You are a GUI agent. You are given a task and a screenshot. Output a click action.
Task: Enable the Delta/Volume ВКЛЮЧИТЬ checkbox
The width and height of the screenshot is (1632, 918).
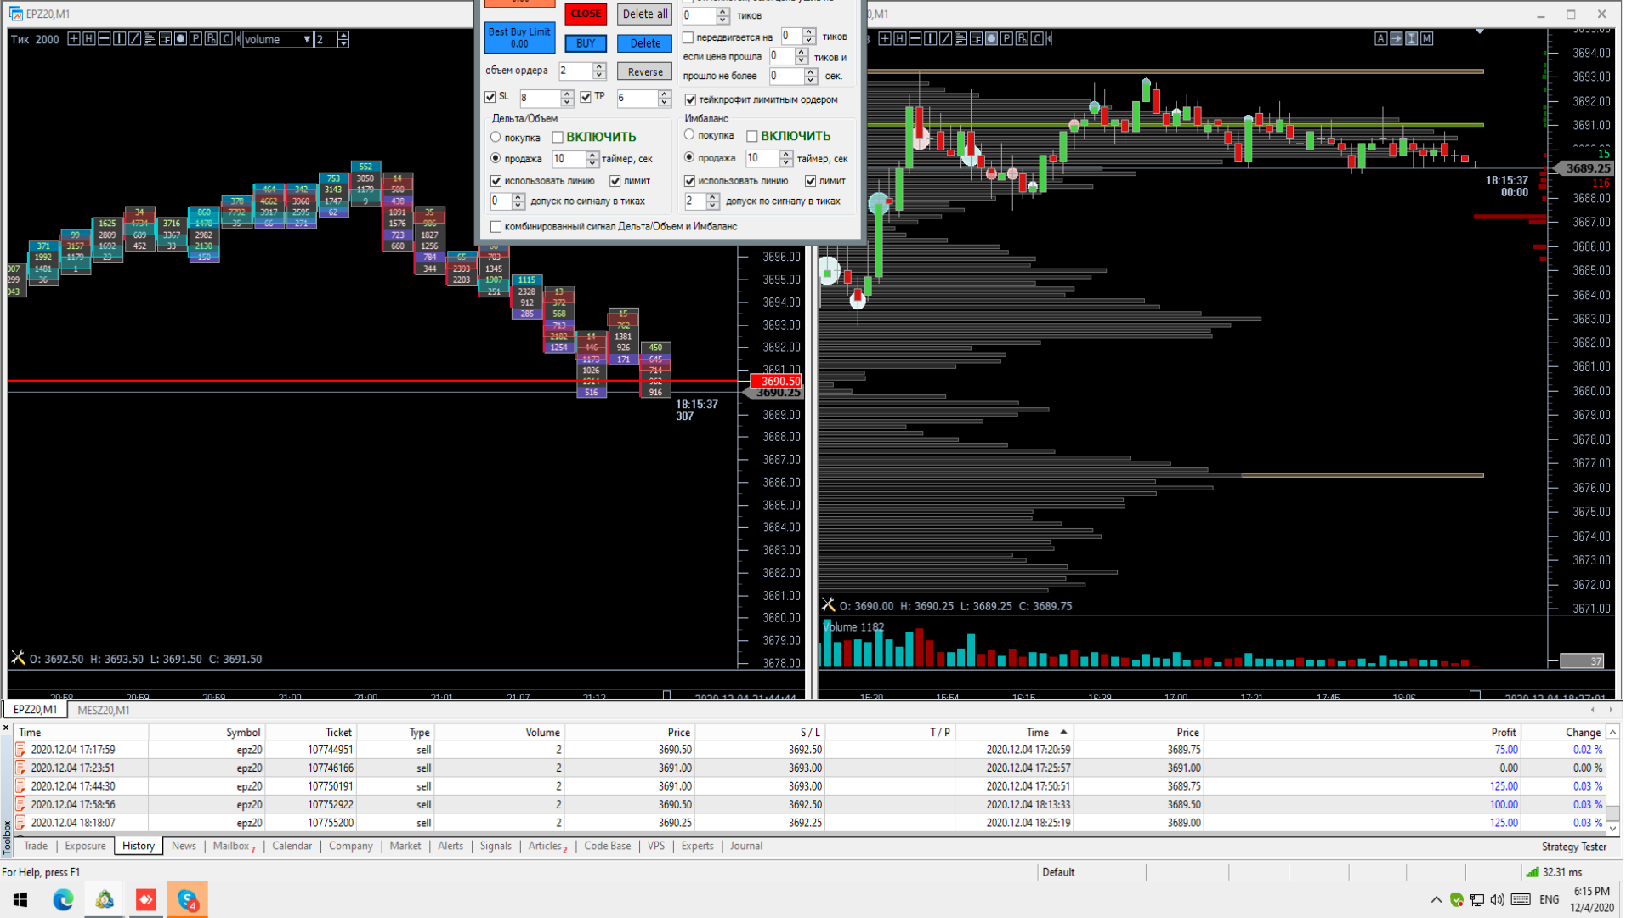[x=558, y=137]
